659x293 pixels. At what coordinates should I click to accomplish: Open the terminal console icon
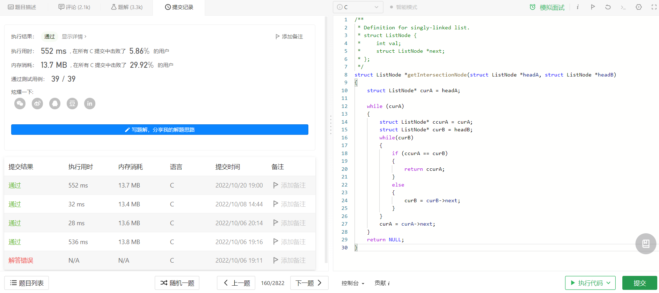pyautogui.click(x=623, y=7)
